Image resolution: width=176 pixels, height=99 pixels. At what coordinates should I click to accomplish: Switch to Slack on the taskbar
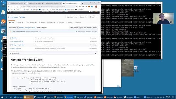coord(128,97)
